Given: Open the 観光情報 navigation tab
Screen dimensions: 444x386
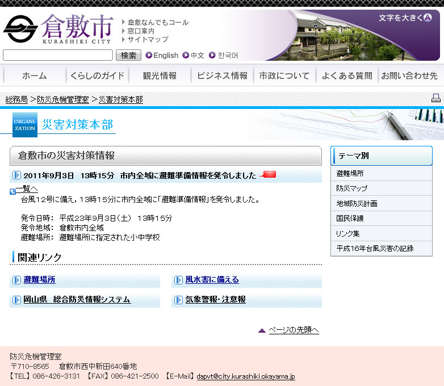Looking at the screenshot, I should click(x=160, y=75).
